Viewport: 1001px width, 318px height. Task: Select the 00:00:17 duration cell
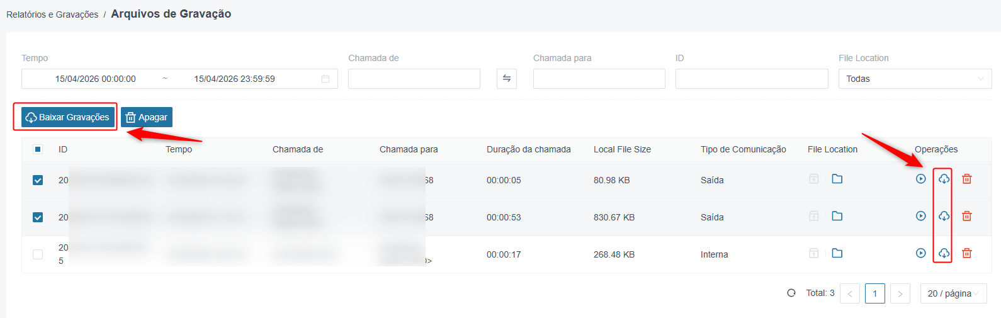(504, 254)
